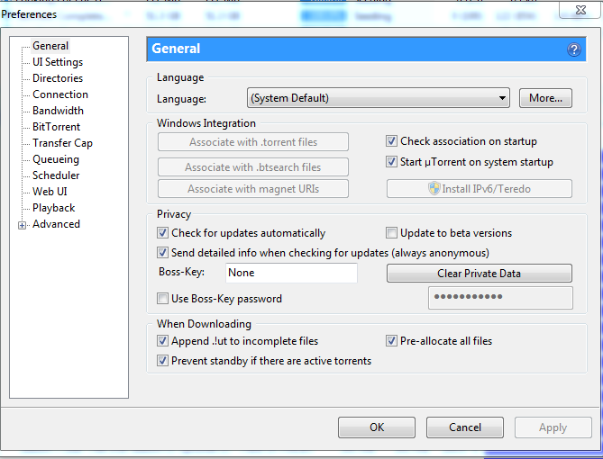
Task: Open the Language dropdown list
Action: [x=502, y=98]
